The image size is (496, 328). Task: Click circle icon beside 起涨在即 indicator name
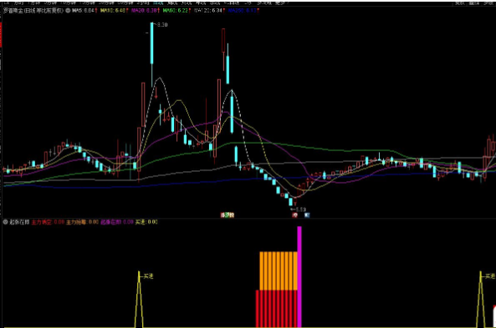[x=5, y=222]
